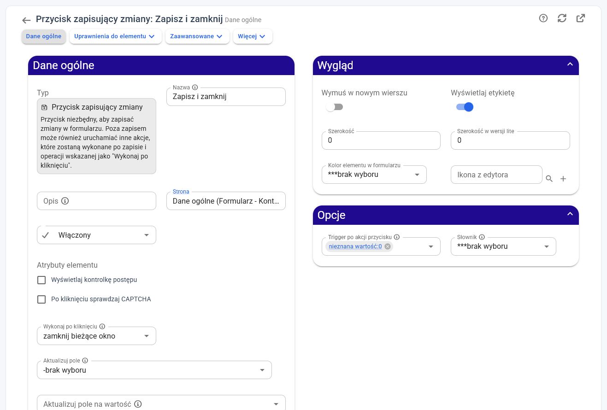The image size is (607, 410).
Task: Open element in new window icon
Action: click(x=581, y=18)
